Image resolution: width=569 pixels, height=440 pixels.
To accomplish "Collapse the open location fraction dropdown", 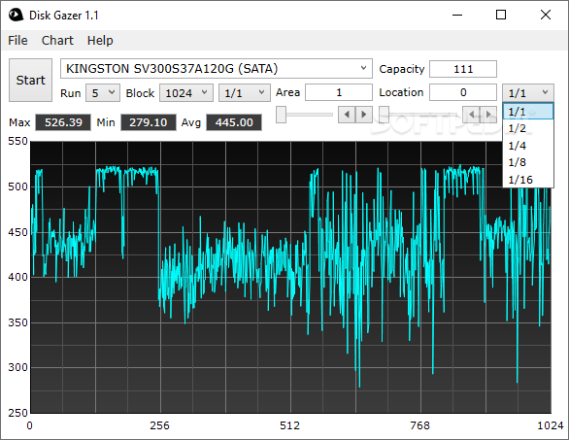I will [528, 93].
